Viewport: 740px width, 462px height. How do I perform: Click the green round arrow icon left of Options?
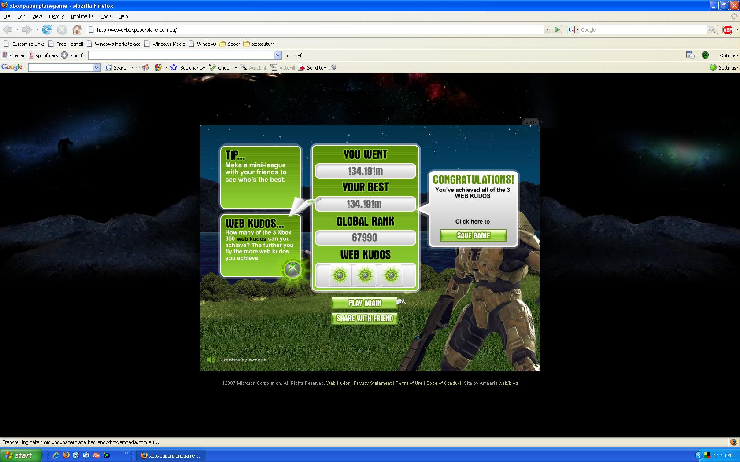click(705, 55)
